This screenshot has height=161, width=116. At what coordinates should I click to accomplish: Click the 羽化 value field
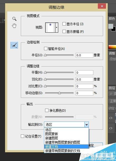84,79
